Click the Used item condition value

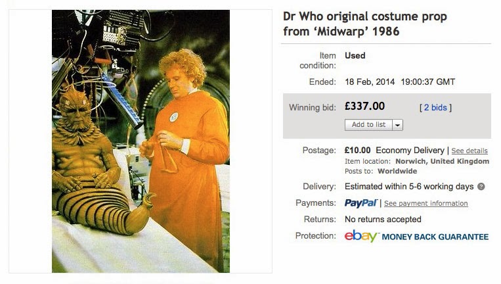(355, 56)
